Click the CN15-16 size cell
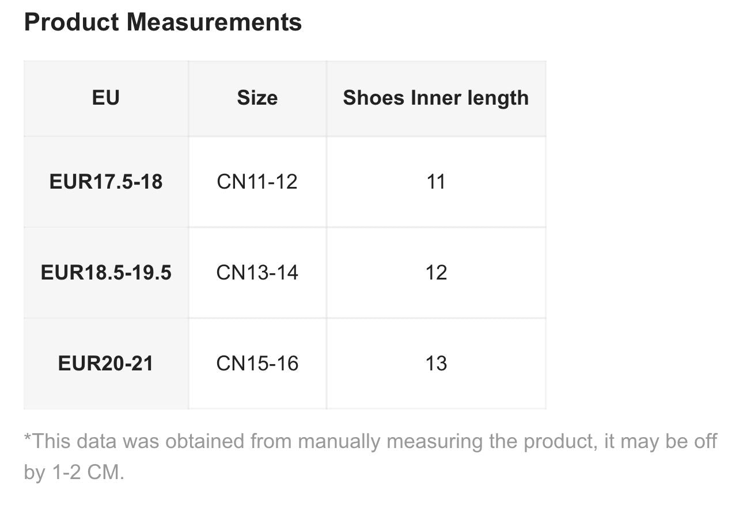The height and width of the screenshot is (509, 743). (x=257, y=363)
